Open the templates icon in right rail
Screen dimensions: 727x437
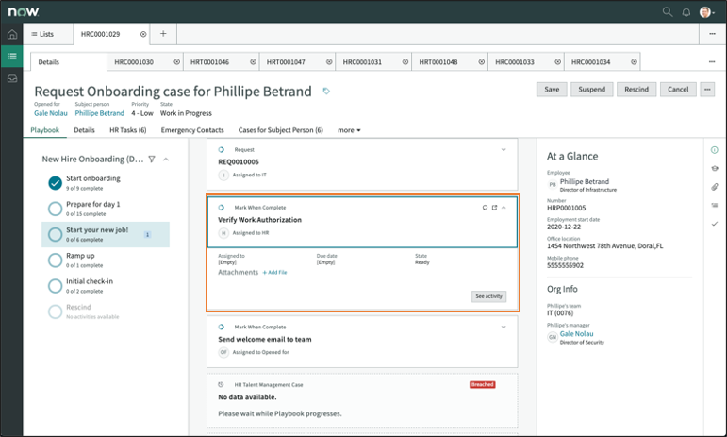point(715,205)
